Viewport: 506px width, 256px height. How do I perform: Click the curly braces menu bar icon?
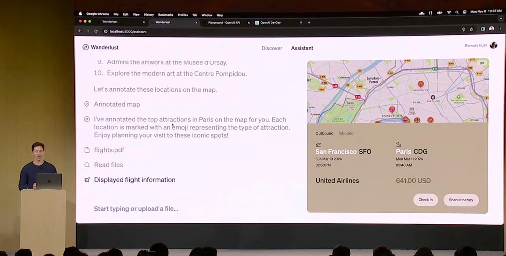click(430, 13)
